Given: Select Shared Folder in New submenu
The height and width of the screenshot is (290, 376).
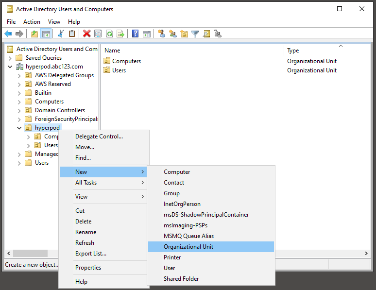Looking at the screenshot, I should click(x=211, y=279).
